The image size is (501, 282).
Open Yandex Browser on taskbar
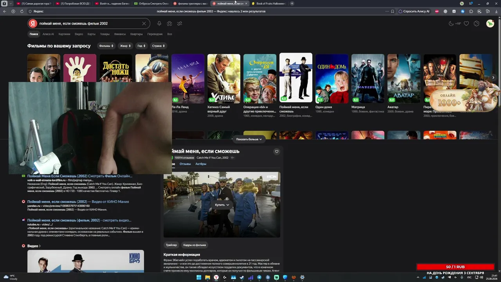216,278
